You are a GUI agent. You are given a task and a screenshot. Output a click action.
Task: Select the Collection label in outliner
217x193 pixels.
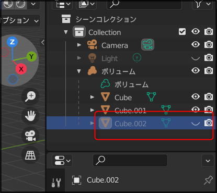[x=105, y=32]
